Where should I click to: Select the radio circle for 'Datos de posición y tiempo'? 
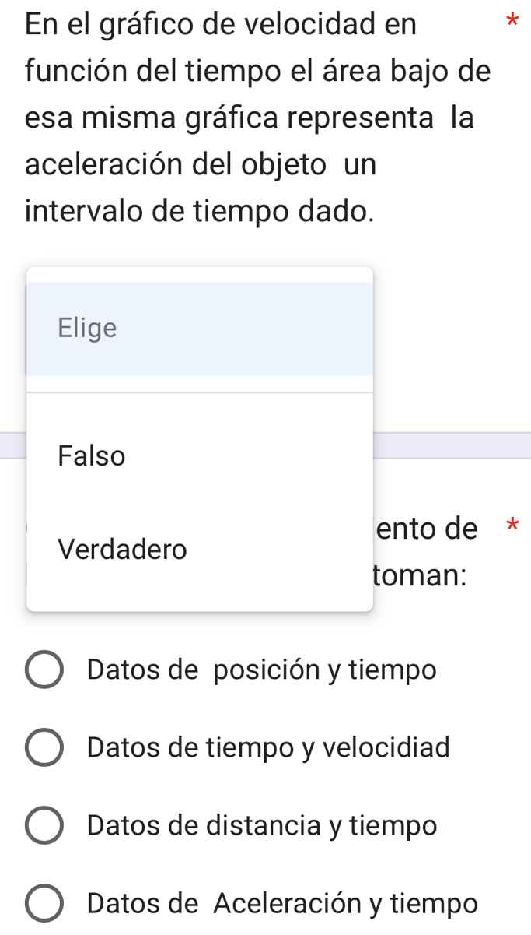point(45,670)
